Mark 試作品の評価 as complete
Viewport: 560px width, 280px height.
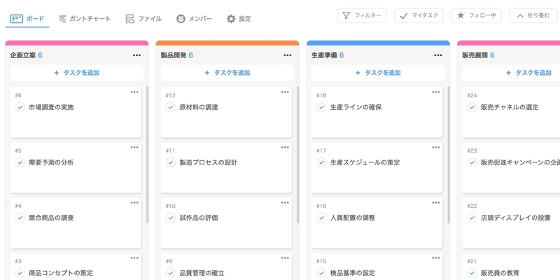pos(171,218)
